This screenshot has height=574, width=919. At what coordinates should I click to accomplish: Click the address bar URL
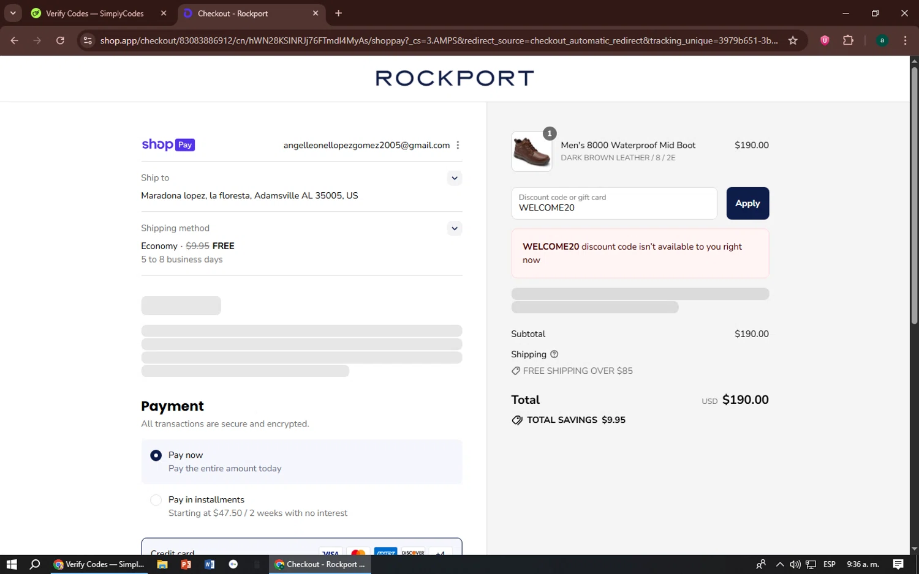point(439,40)
